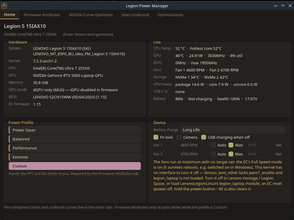294x220 pixels.
Task: Click the Legion 5 15IAX10 heading
Action: tap(25, 26)
